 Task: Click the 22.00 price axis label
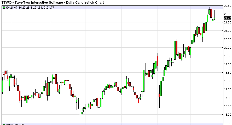(x=228, y=14)
